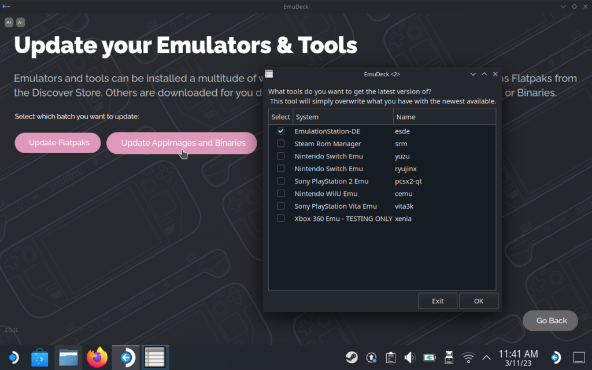Close the EmuDeck <2> dialog
The image size is (592, 370).
(x=495, y=74)
